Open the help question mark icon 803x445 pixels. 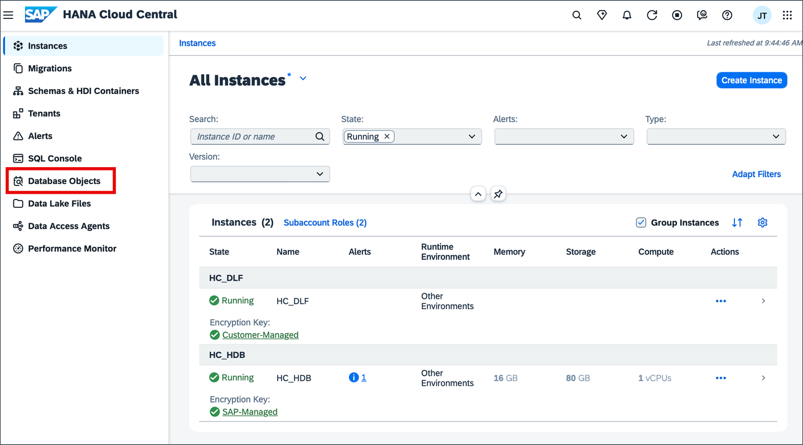pos(727,16)
